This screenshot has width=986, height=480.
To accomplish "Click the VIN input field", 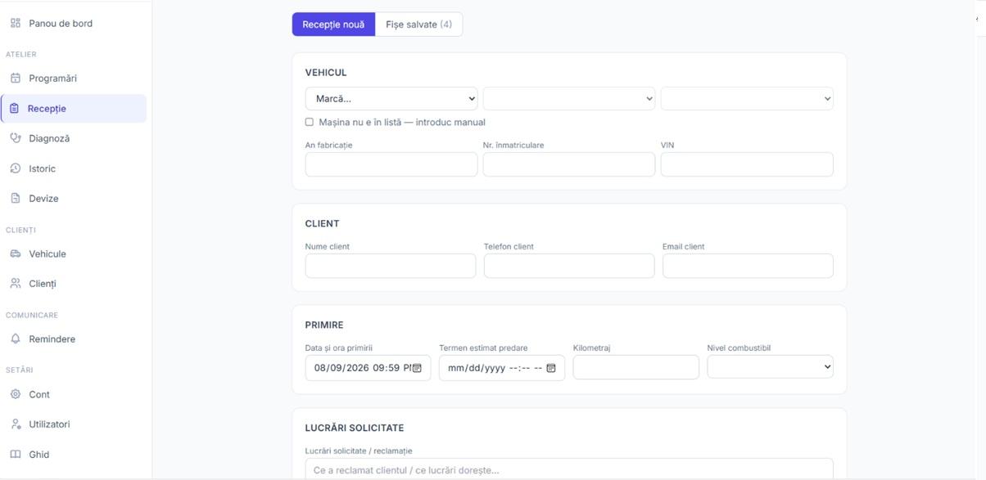I will [747, 164].
